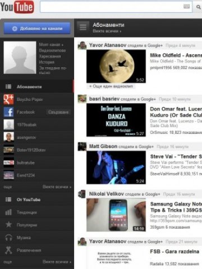Open the Вижте всички link under Абонаменти header

[107, 31]
